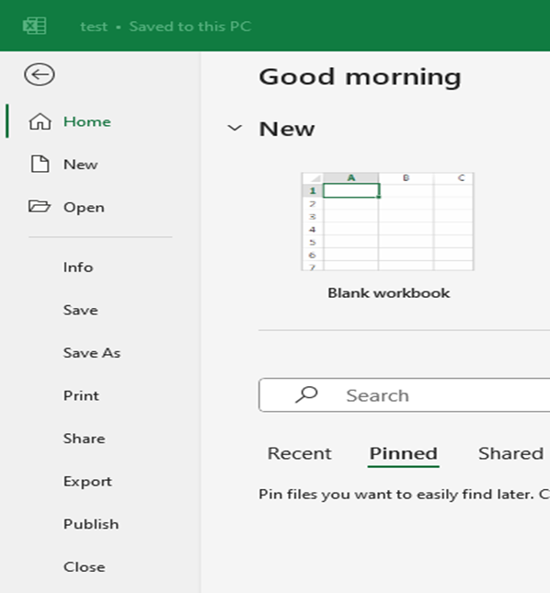This screenshot has height=593, width=550.
Task: Choose Save in the sidebar
Action: click(81, 310)
